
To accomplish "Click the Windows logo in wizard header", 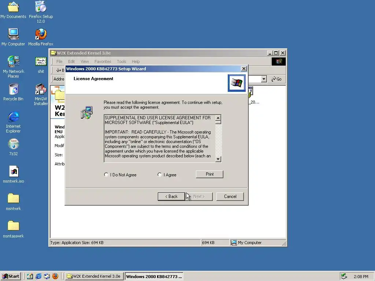I will [x=237, y=83].
